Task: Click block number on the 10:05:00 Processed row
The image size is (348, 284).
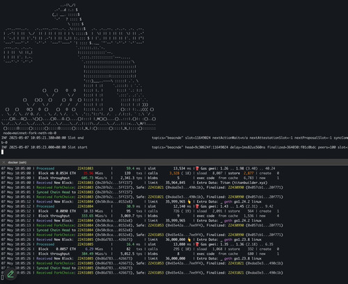Action: 86,169
